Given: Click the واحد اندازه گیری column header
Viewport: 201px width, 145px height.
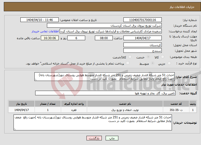Looking at the screenshot, I should coord(74,104).
